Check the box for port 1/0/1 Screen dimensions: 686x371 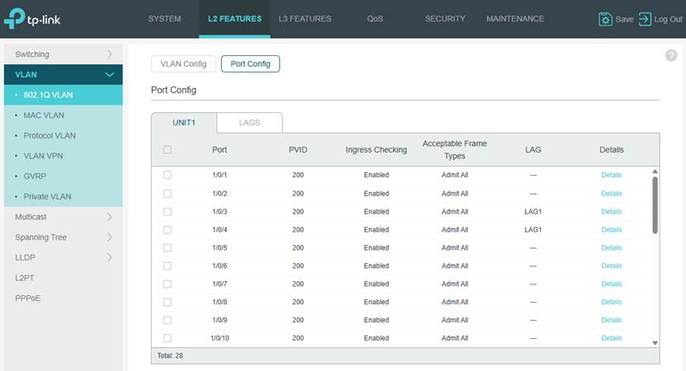coord(168,175)
